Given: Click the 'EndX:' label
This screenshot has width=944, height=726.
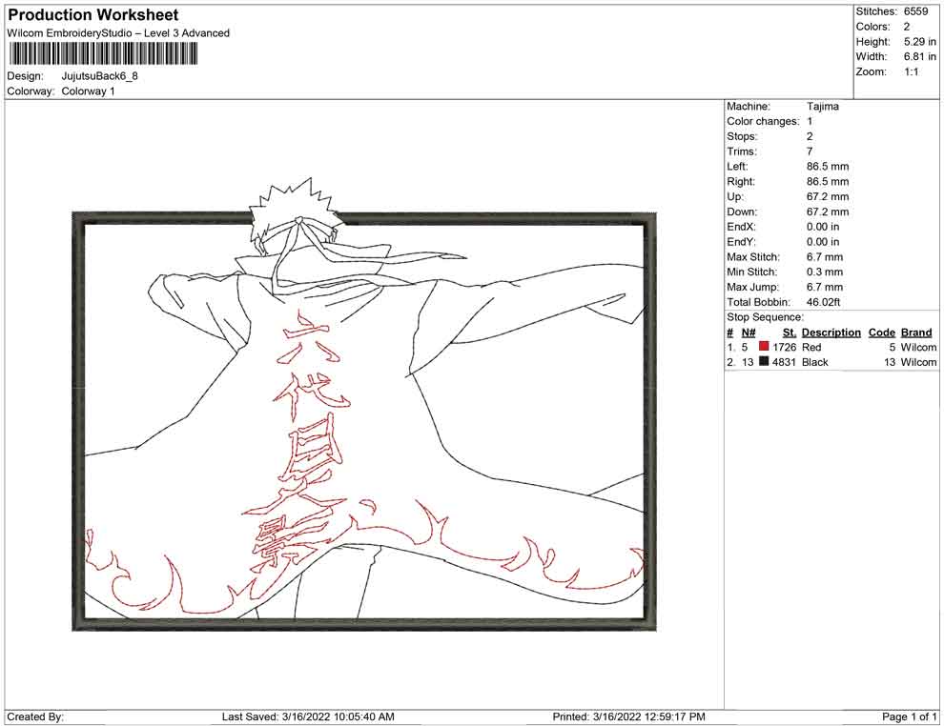Looking at the screenshot, I should click(741, 227).
